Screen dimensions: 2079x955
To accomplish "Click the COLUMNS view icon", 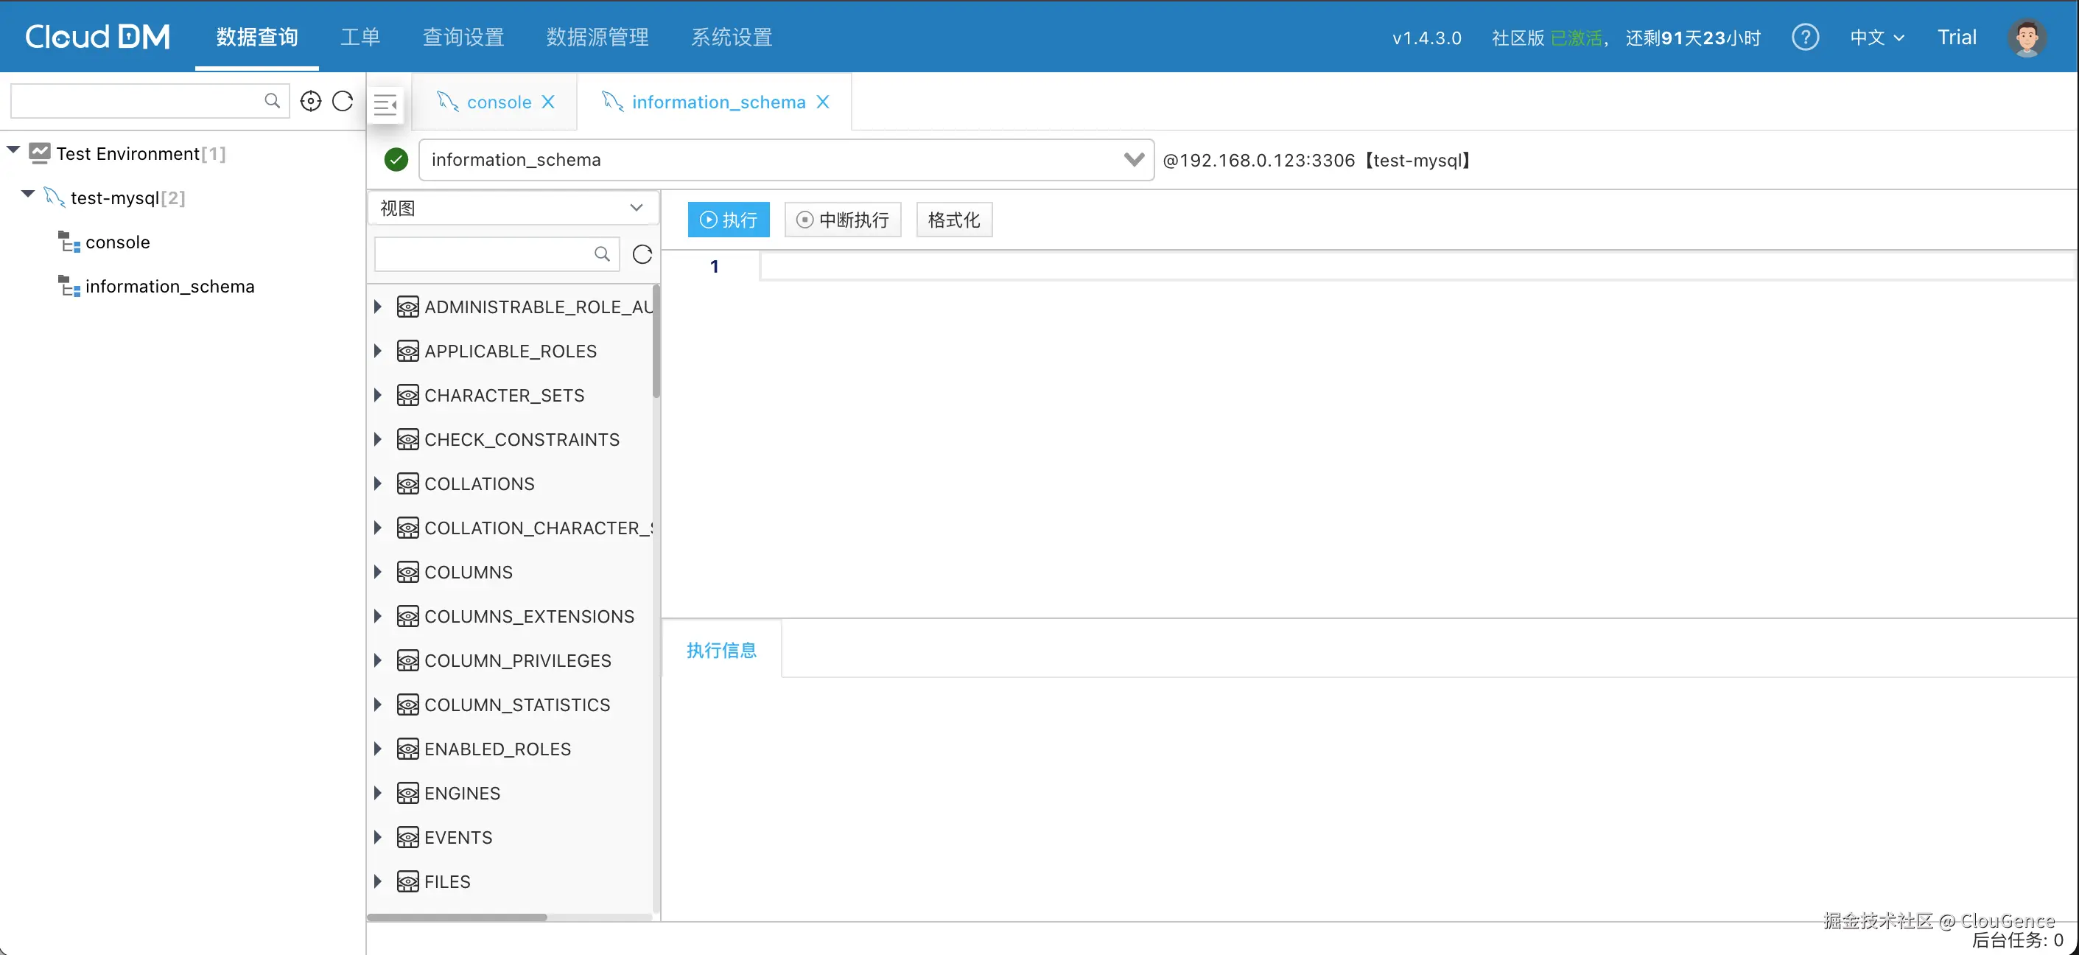I will coord(407,573).
